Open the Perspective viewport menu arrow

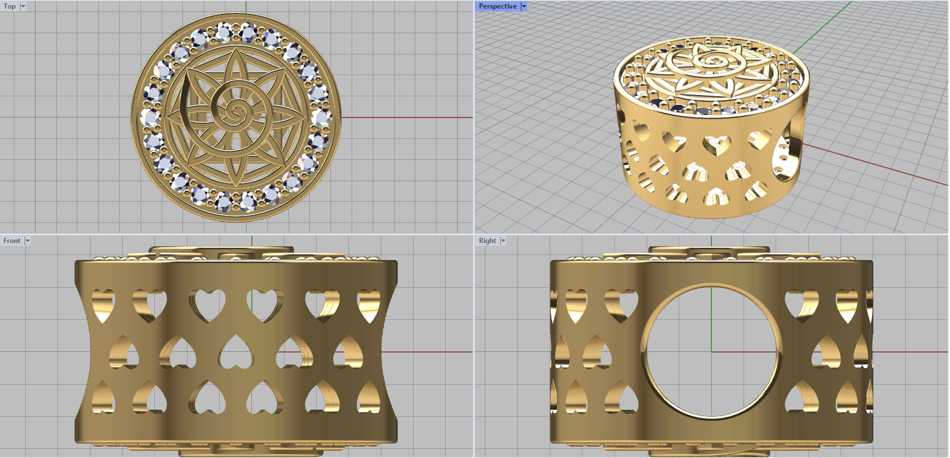pos(524,7)
